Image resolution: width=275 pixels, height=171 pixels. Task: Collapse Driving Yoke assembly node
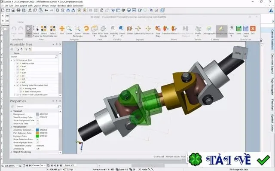click(15, 85)
